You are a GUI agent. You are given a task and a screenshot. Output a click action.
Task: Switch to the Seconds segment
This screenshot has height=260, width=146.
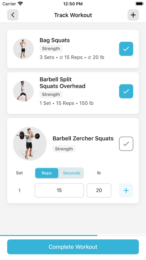(72, 173)
